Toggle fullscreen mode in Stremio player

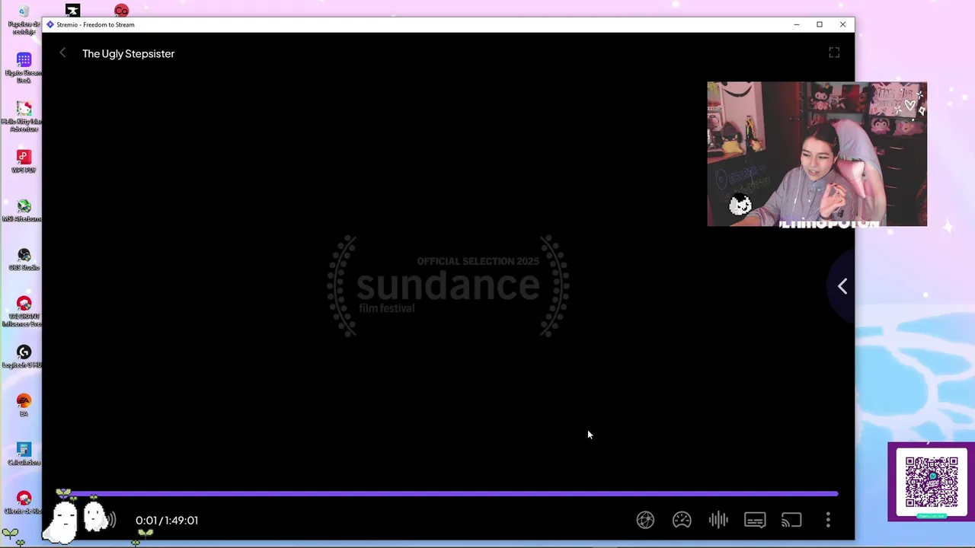tap(834, 53)
